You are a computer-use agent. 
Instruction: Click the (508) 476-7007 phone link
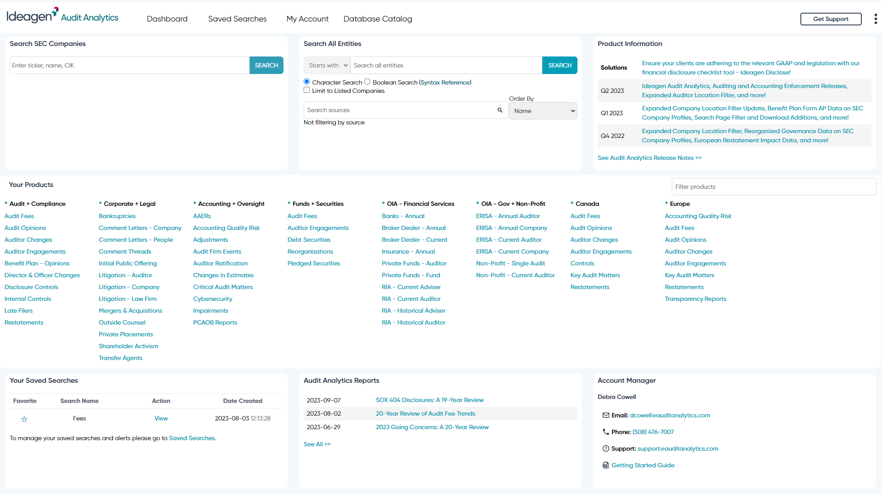click(653, 432)
